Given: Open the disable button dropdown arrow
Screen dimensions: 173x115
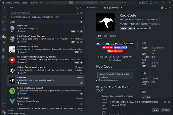Looking at the screenshot, I should (x=126, y=29).
